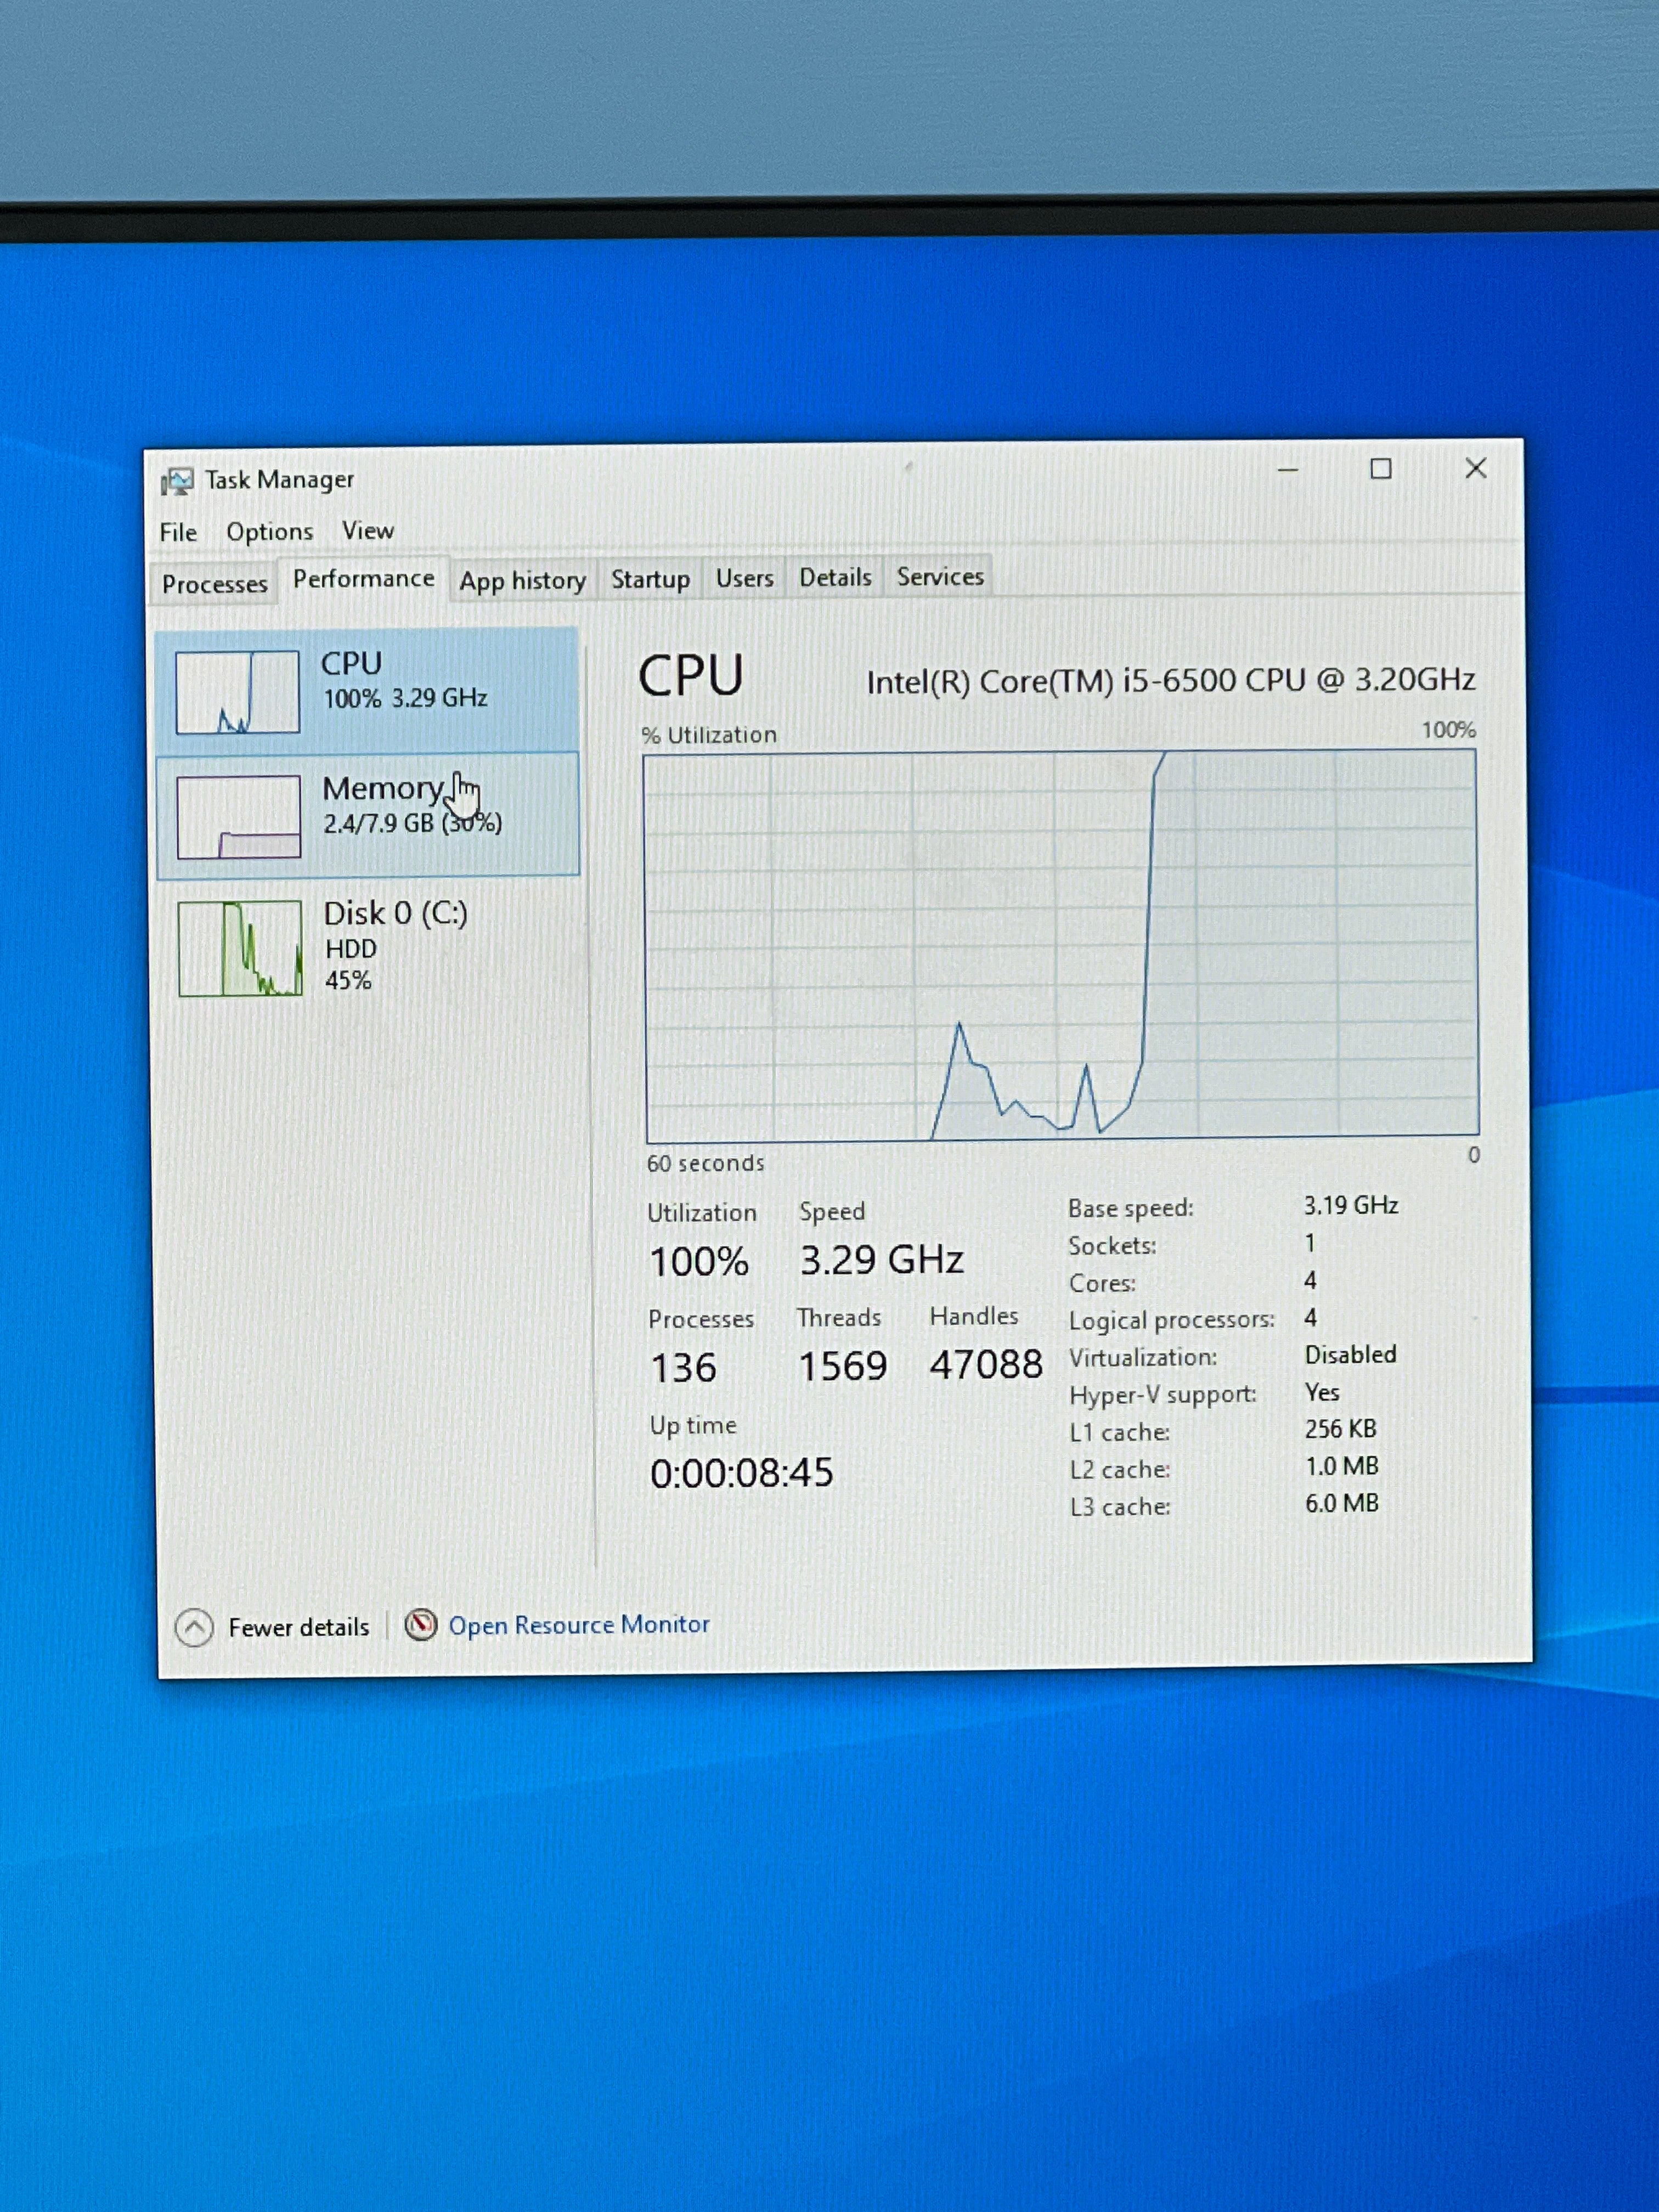Maximize the Task Manager window
The image size is (1659, 2212).
coord(1381,469)
